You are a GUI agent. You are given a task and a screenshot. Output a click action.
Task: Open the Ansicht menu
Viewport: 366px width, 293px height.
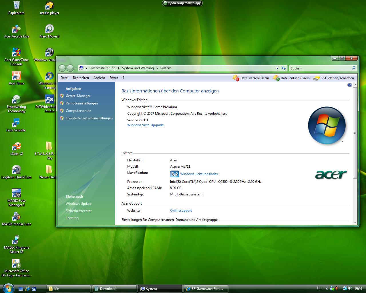click(x=99, y=78)
